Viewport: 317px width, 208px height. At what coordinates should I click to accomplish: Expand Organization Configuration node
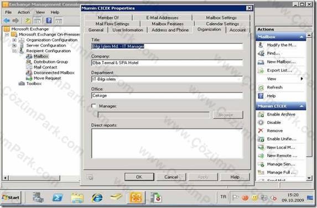[14, 40]
